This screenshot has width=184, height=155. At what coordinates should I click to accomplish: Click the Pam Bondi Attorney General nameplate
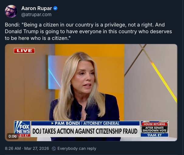(85, 123)
